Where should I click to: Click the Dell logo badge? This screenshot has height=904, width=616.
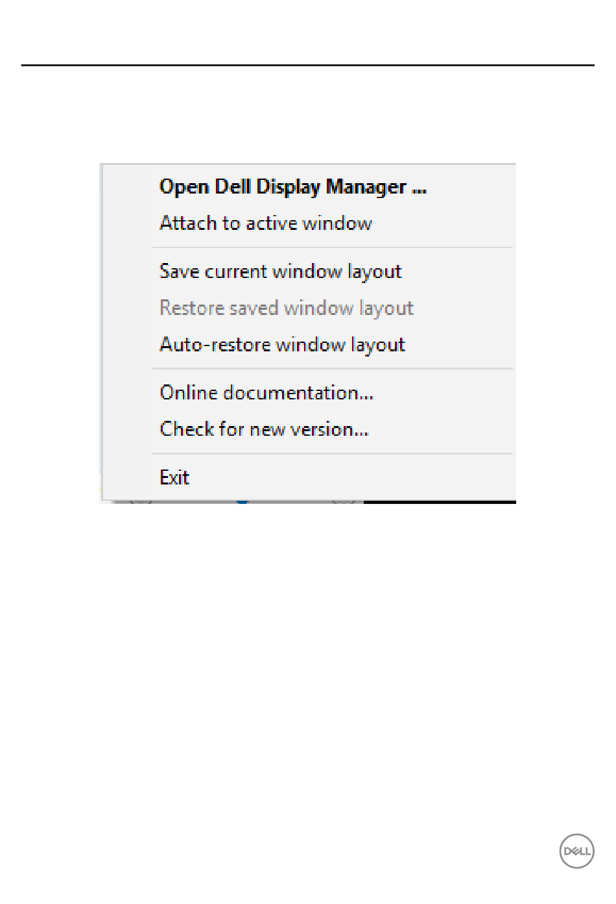pos(576,851)
